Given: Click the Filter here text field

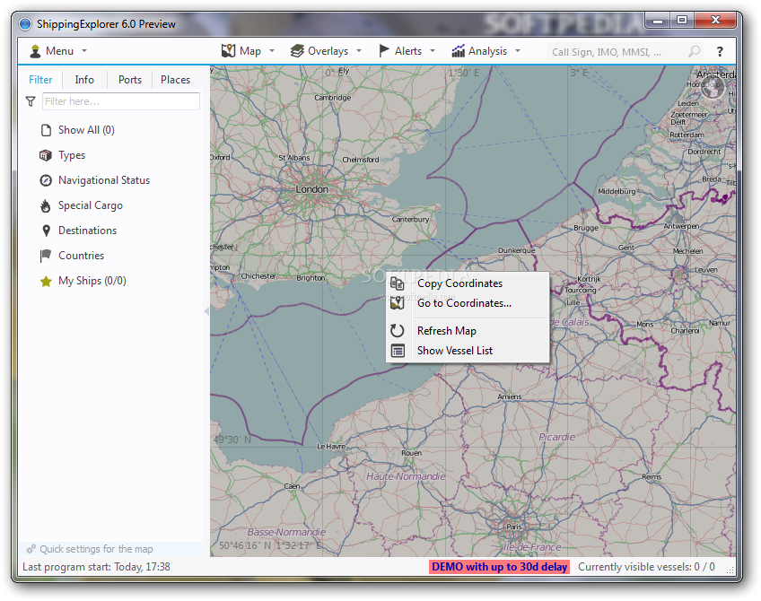Looking at the screenshot, I should [x=121, y=101].
